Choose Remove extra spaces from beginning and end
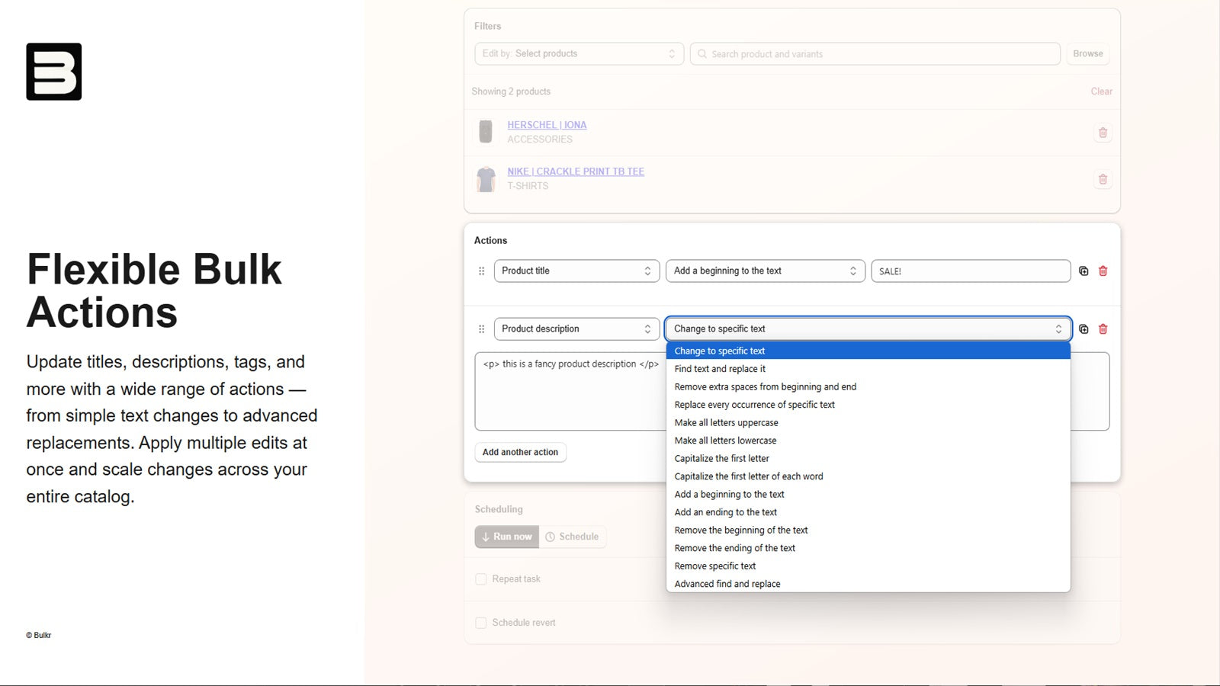Screen dimensions: 1220x686 click(868, 387)
